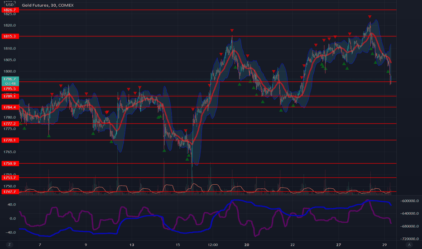
Task: Select the 1777.2 price level label
Action: click(10, 124)
